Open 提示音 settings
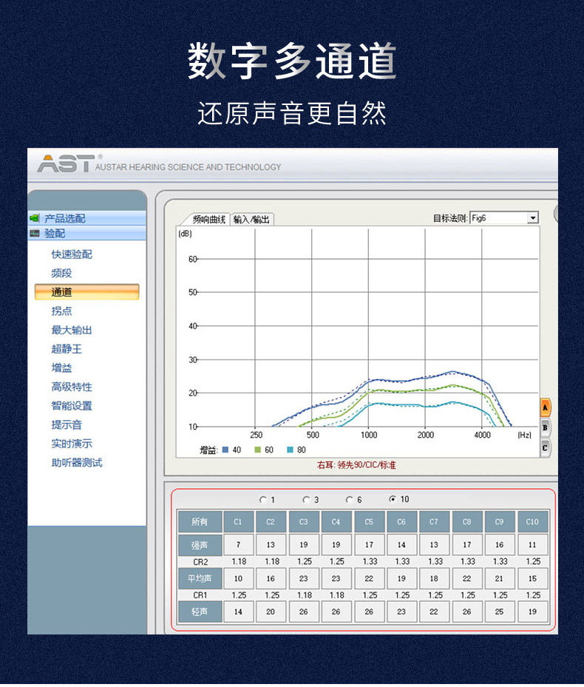 pos(67,424)
